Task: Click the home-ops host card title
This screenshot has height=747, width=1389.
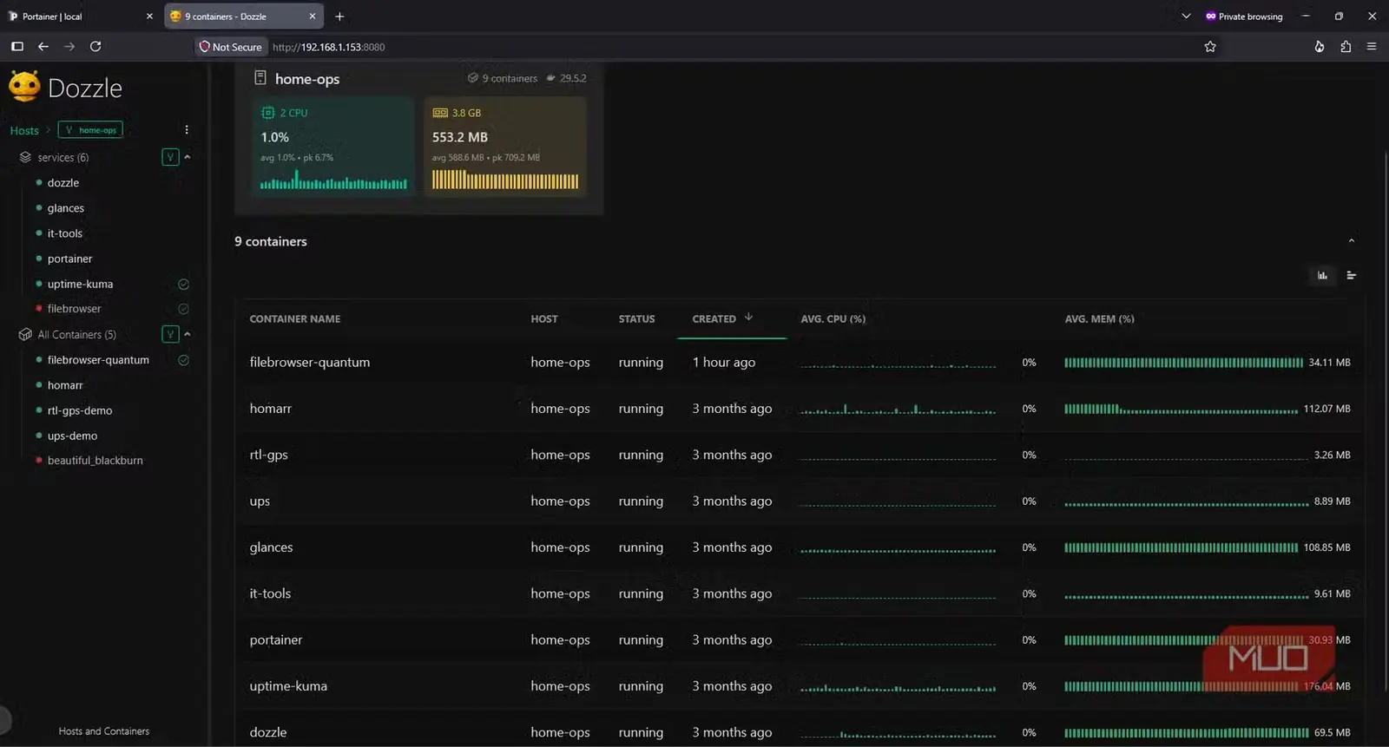Action: 307,79
